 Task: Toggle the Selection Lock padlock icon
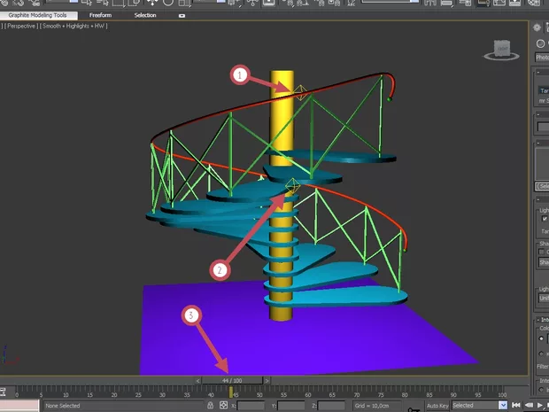point(210,405)
